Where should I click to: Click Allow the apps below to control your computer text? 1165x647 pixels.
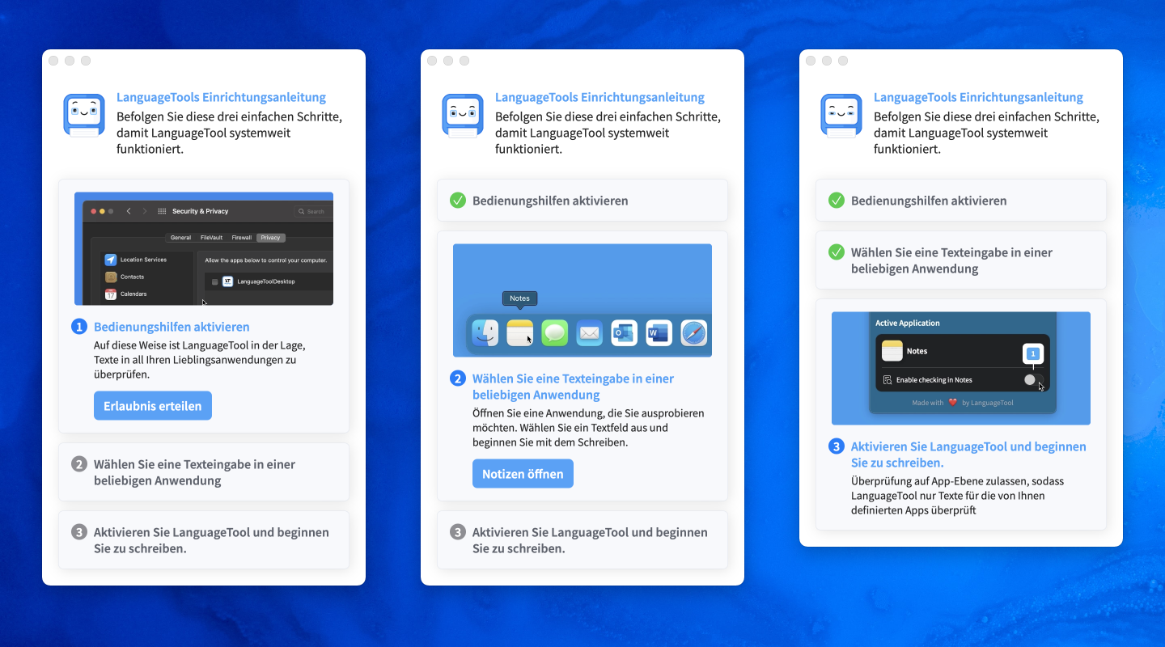[265, 260]
